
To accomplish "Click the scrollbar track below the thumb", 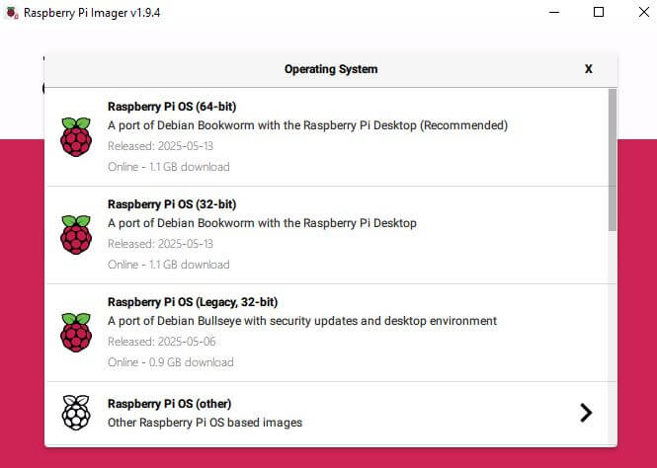I will pyautogui.click(x=613, y=336).
